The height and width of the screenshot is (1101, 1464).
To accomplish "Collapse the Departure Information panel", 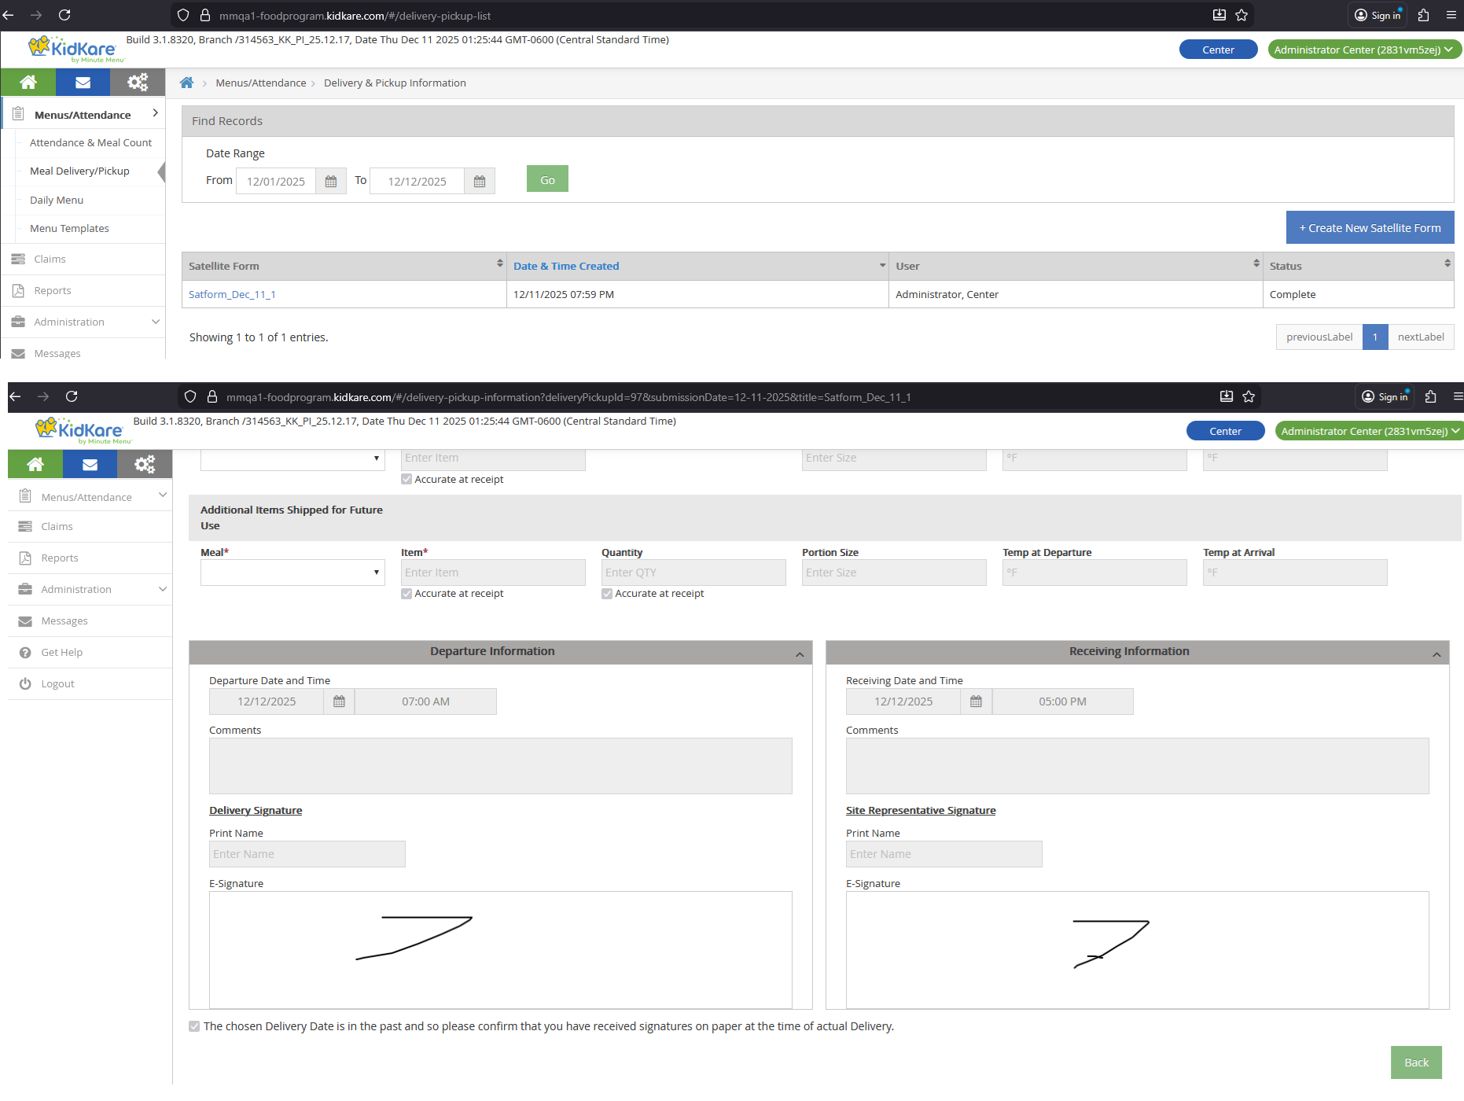I will coord(800,654).
